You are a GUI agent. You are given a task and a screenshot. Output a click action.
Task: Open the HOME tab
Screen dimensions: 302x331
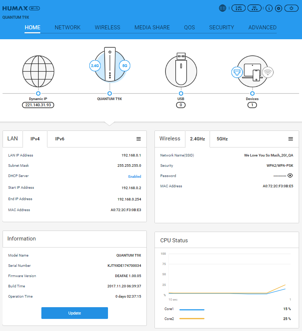point(33,27)
